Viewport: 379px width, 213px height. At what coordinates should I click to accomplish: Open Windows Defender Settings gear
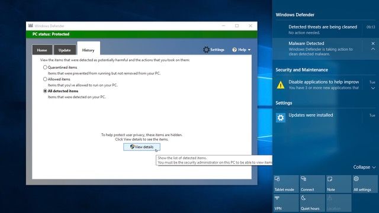pyautogui.click(x=206, y=50)
